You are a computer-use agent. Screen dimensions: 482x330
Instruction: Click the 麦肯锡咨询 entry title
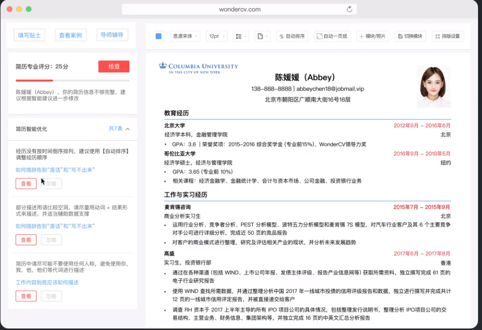pyautogui.click(x=178, y=207)
